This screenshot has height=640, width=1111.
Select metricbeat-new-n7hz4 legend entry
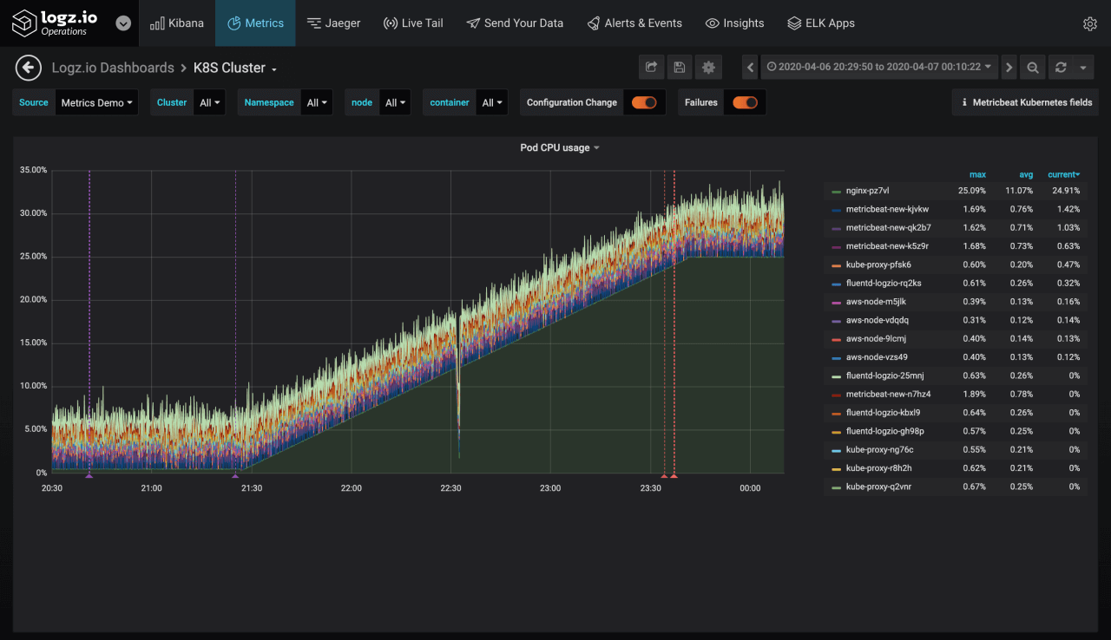point(888,395)
